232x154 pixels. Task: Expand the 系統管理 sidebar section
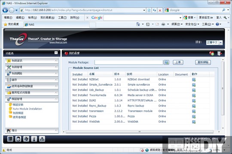(x=32, y=67)
